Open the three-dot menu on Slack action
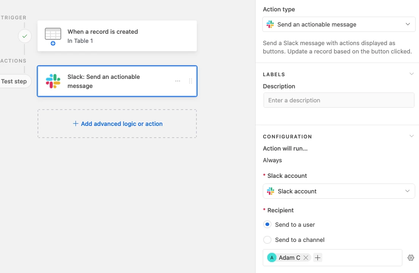The image size is (419, 273). click(178, 81)
